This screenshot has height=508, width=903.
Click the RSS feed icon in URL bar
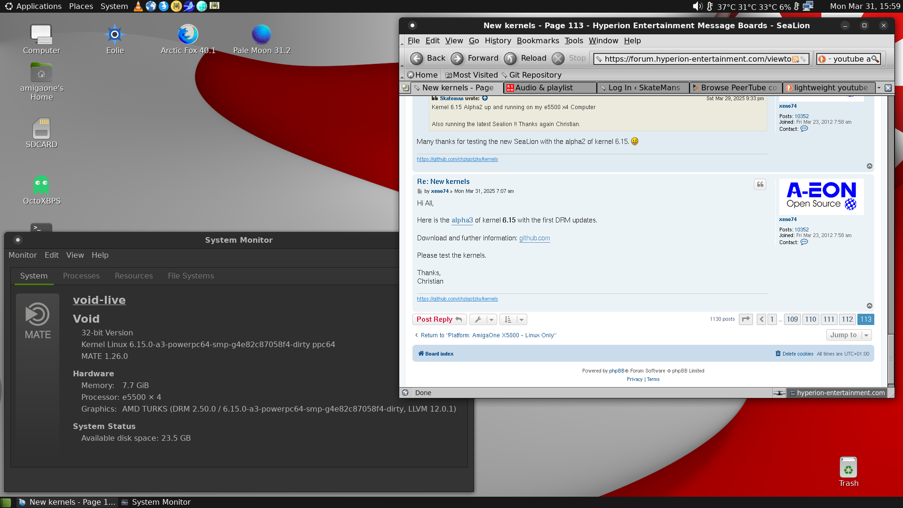click(x=795, y=59)
